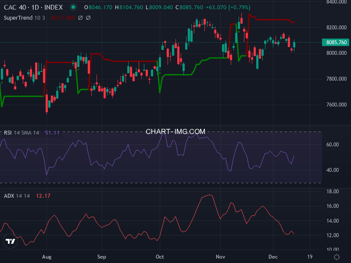Click the teal status dot beside CAC 40 title
Screen dimensions: 351x263
(x=72, y=7)
